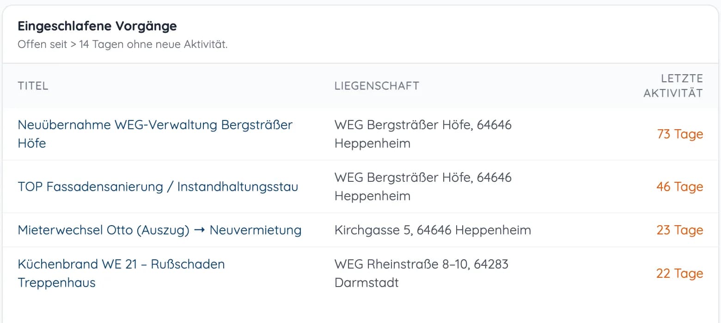Click the 23 Tage value
The image size is (721, 323).
coord(679,230)
